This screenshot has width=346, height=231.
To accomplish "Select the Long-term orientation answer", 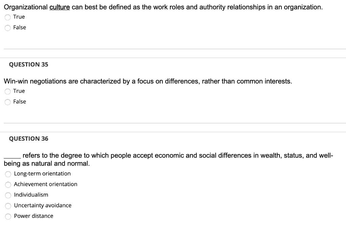I will point(7,174).
